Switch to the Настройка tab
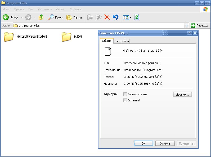This screenshot has height=157, width=211. pyautogui.click(x=122, y=41)
